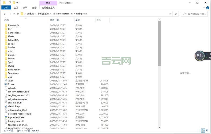Select the classic.bmp image icon
The width and height of the screenshot is (211, 134).
[6, 106]
